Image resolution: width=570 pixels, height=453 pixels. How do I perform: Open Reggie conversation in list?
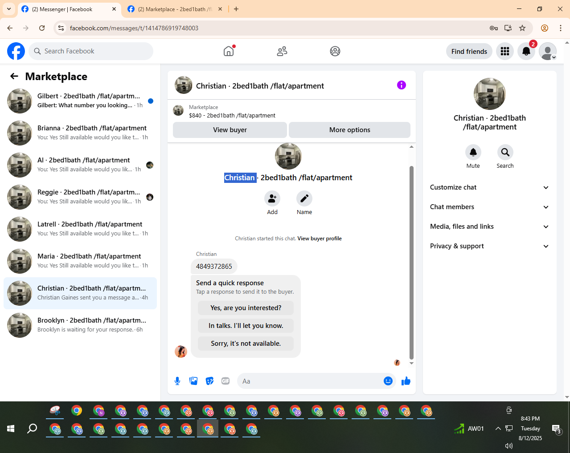coord(80,197)
